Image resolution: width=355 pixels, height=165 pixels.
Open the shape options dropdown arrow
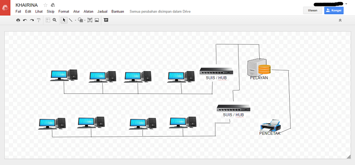(x=85, y=20)
